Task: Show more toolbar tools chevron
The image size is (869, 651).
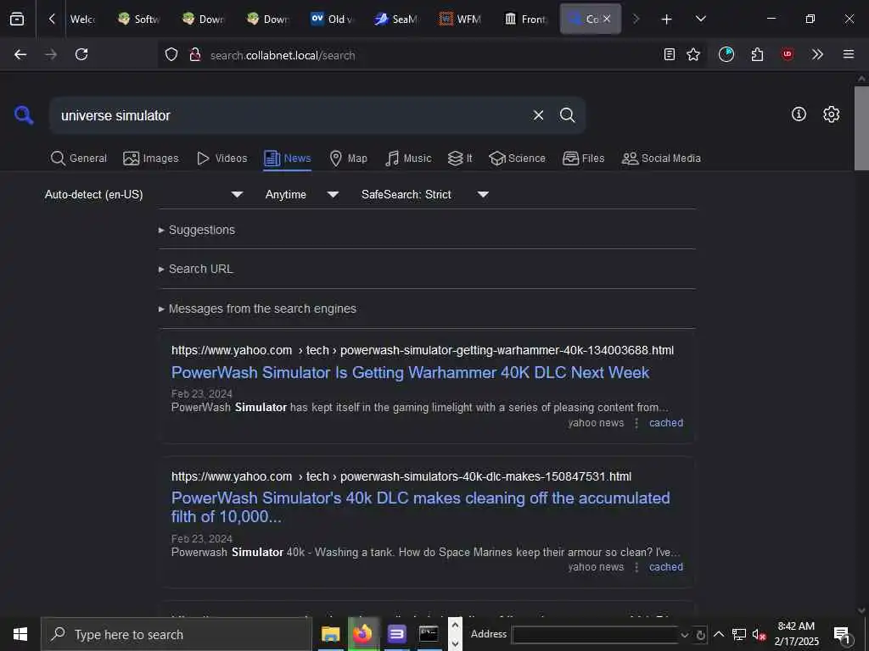Action: (x=817, y=54)
